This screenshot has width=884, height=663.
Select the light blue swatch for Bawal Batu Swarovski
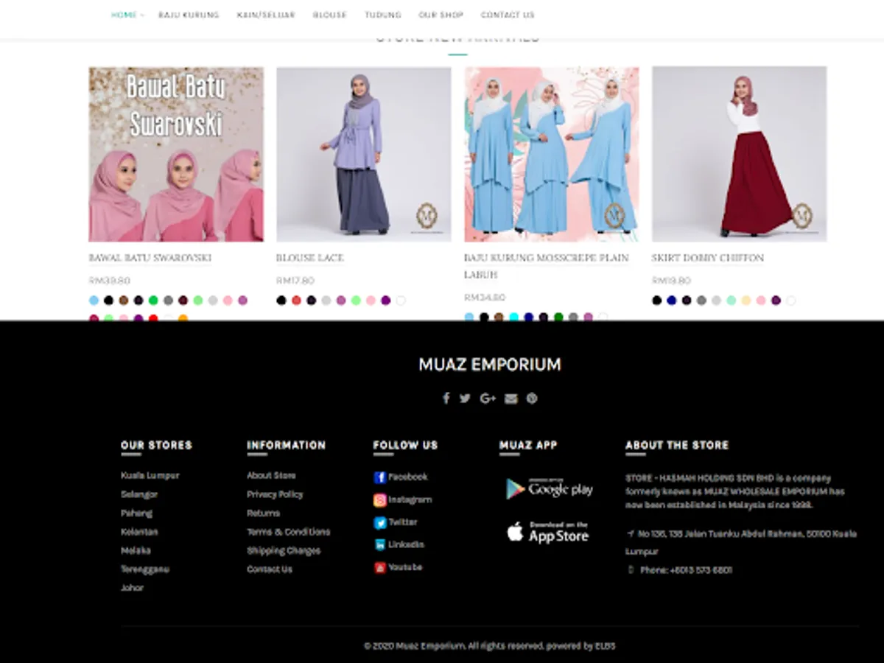click(x=94, y=301)
